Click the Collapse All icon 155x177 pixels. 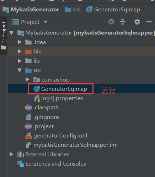click(123, 22)
